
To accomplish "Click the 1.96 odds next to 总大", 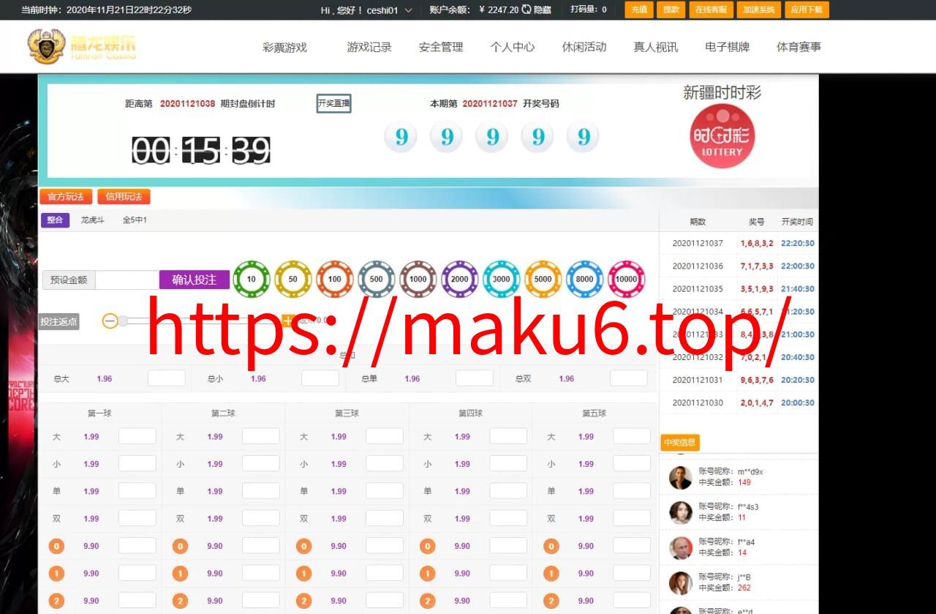I will click(105, 379).
